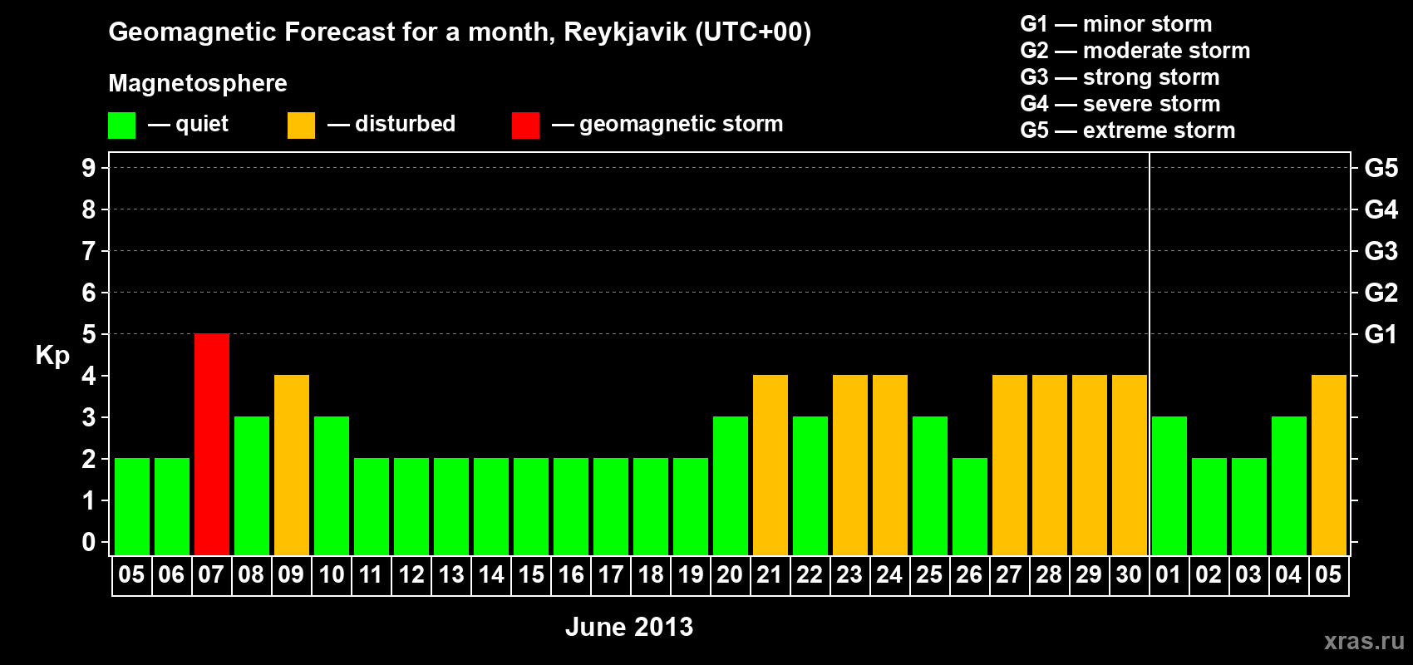1413x665 pixels.
Task: Click the Kp axis value 0
Action: point(89,542)
